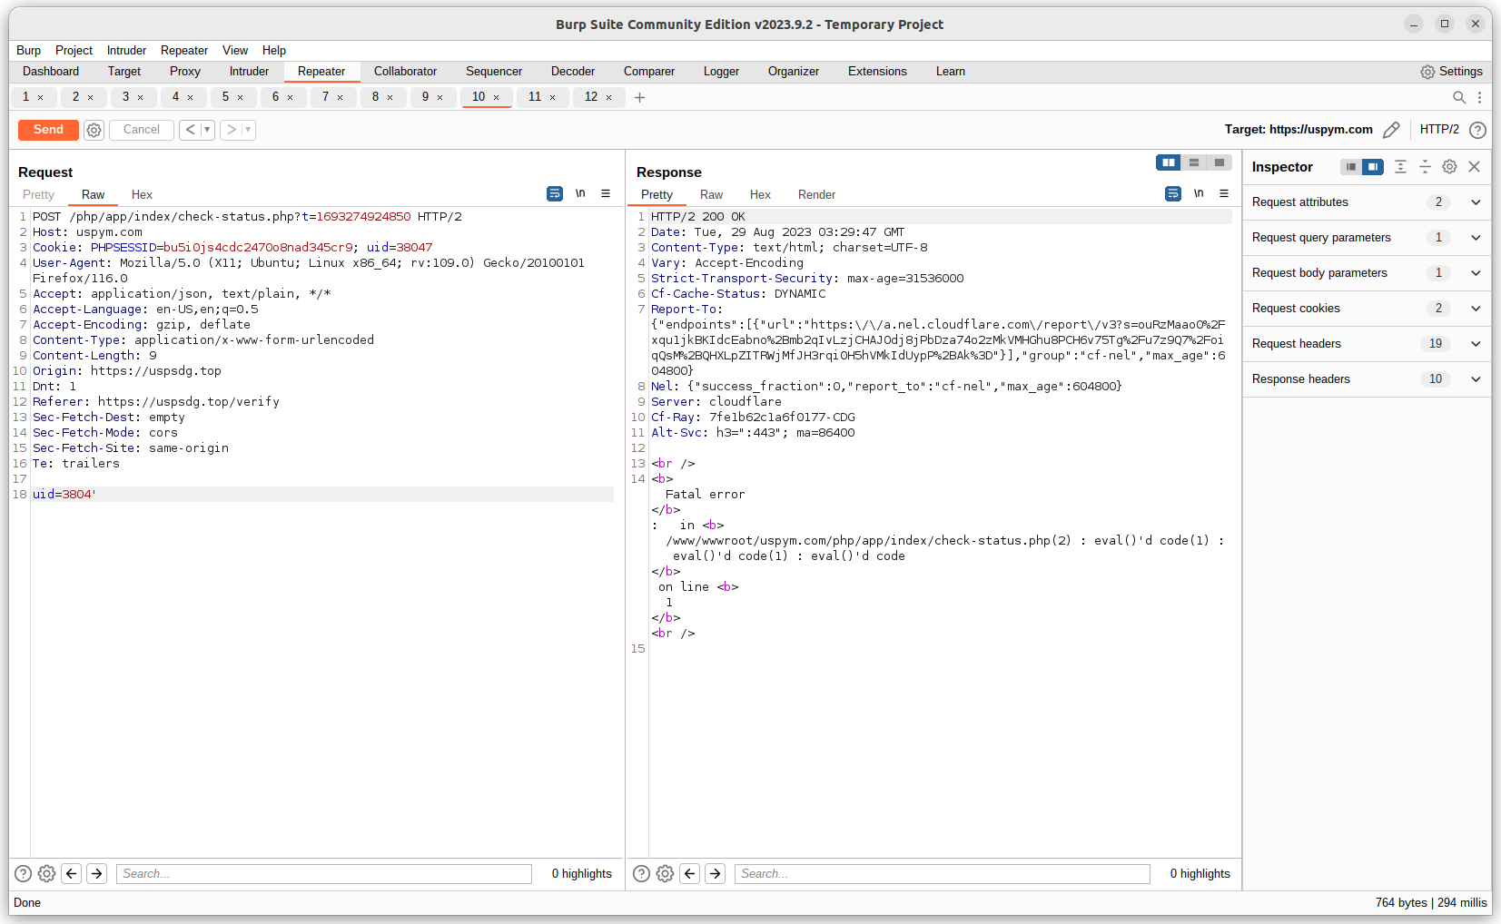Open Response search settings gear
The width and height of the screenshot is (1501, 924).
(665, 873)
